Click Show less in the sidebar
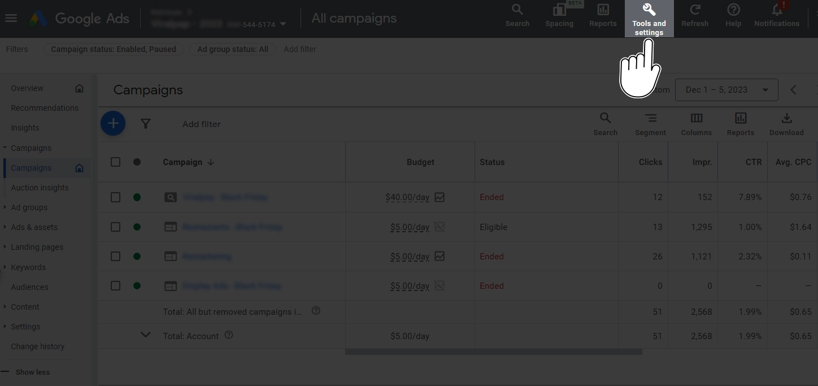818x386 pixels. (x=32, y=372)
